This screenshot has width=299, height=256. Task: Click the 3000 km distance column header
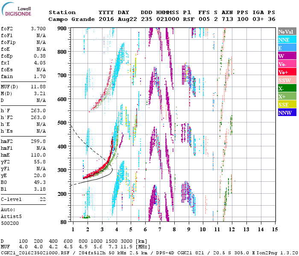126,241
